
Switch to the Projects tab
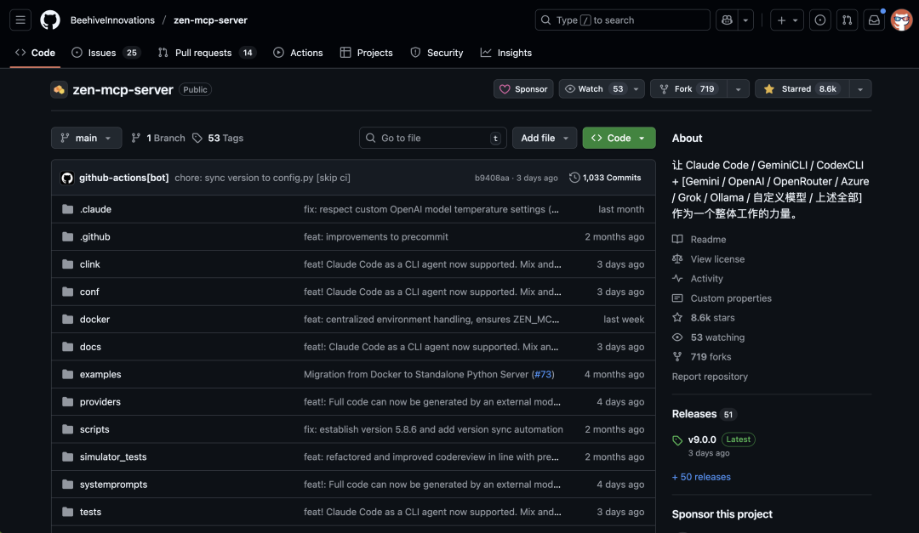[366, 53]
